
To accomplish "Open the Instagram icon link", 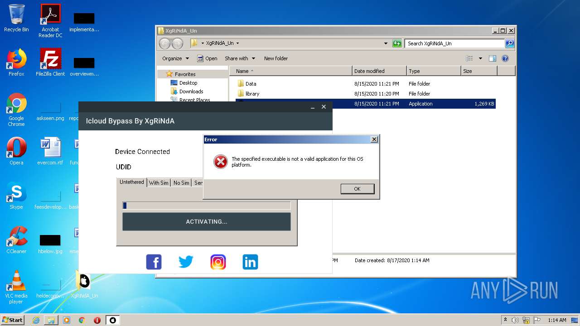I will (218, 262).
